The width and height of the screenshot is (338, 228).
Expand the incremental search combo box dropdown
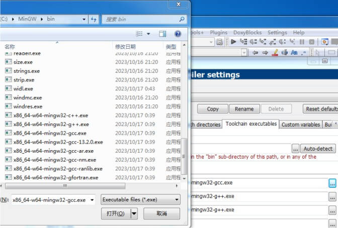[x=244, y=53]
